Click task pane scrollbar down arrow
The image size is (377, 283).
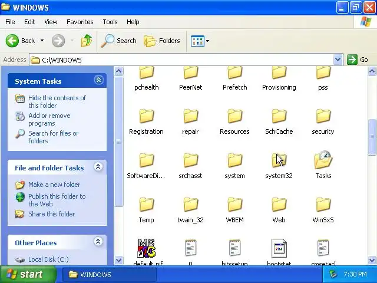119,260
